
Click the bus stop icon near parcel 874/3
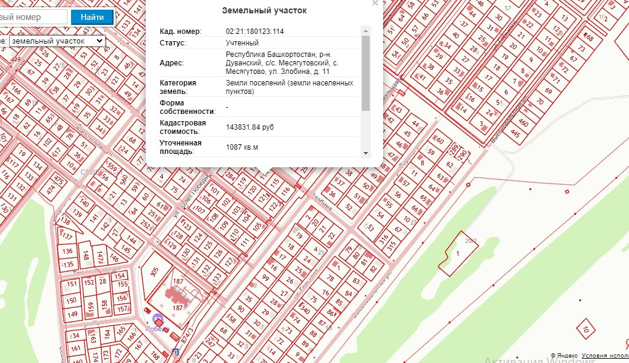click(x=175, y=352)
